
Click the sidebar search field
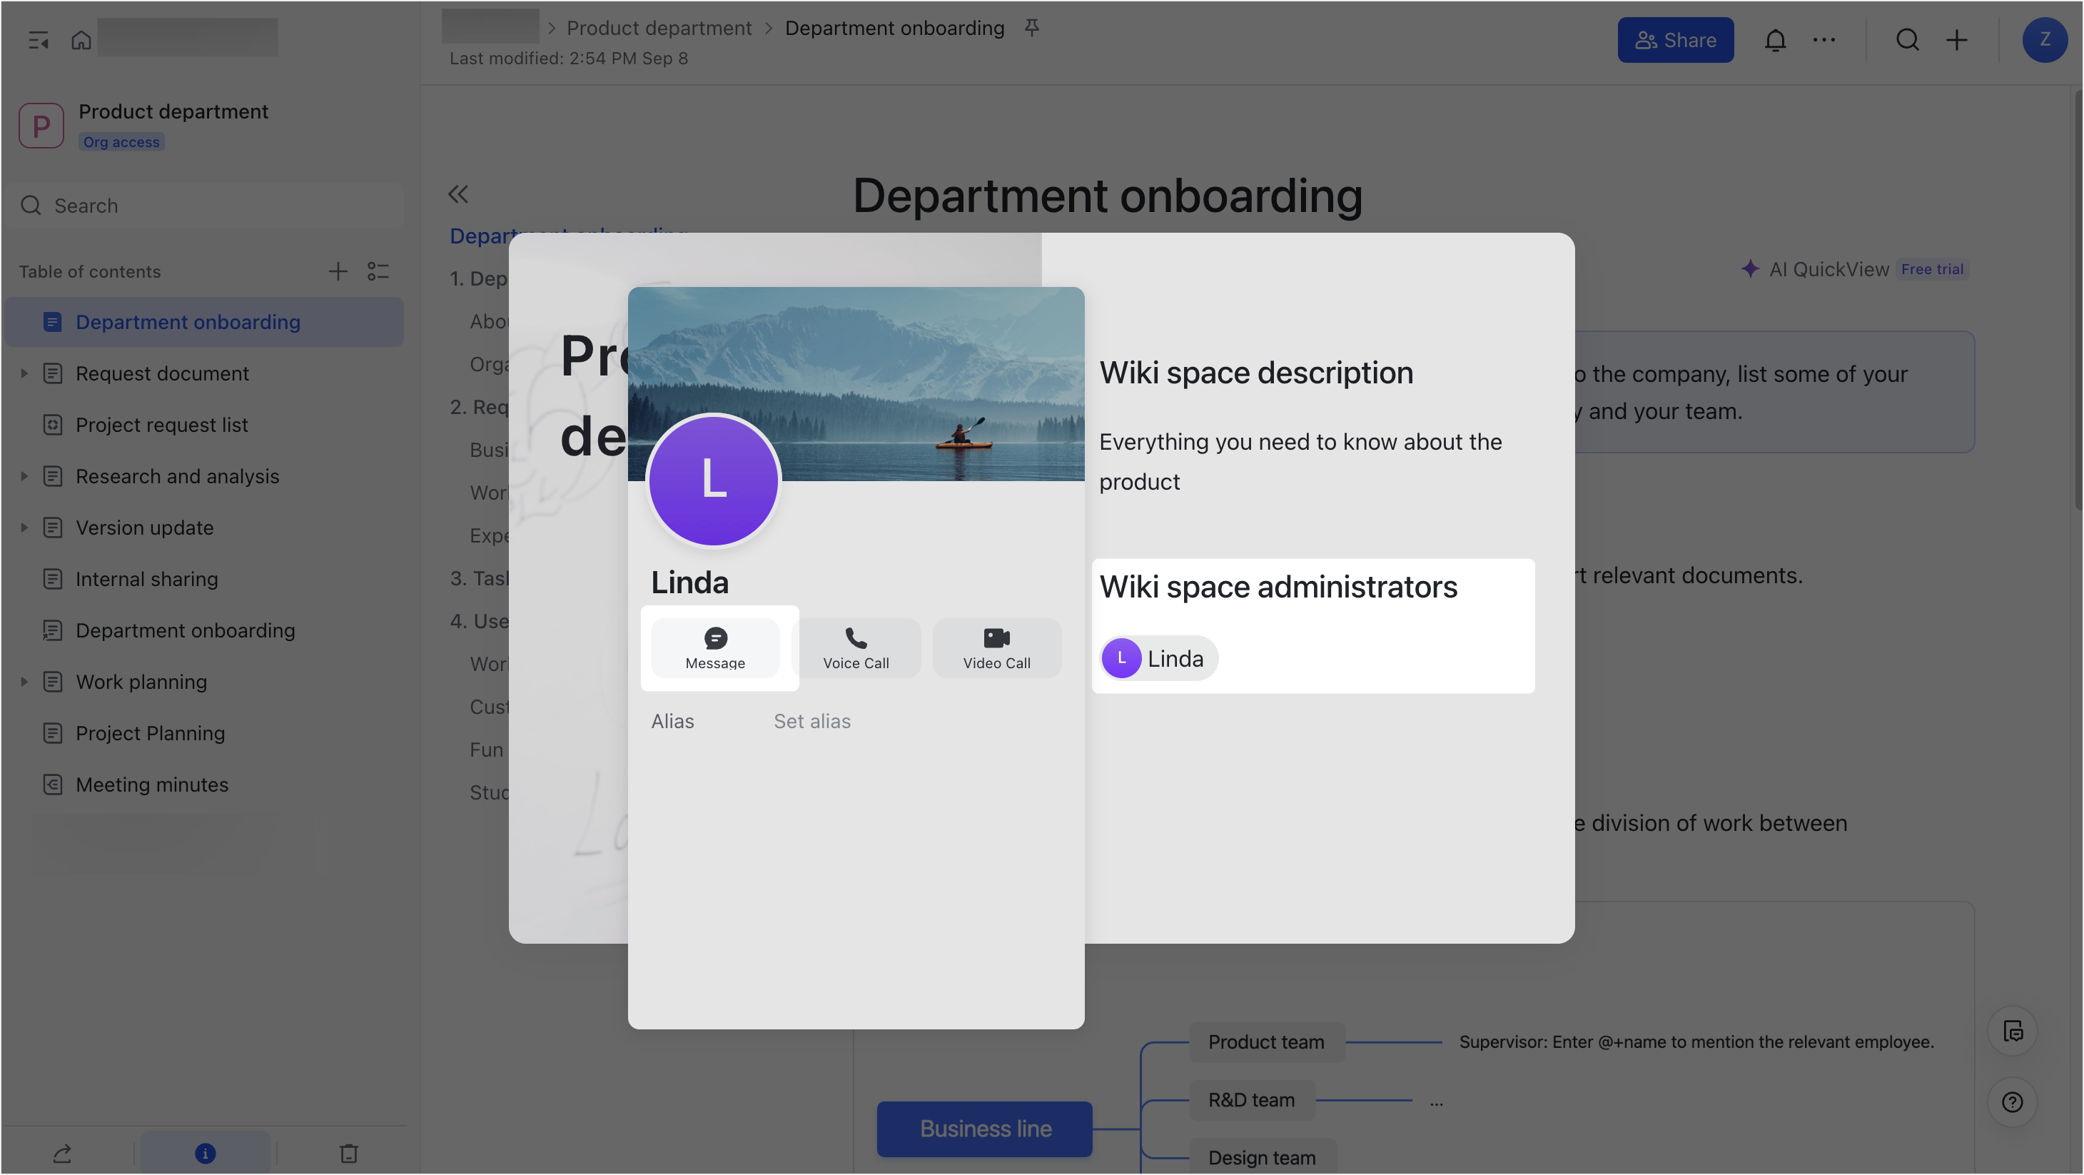pyautogui.click(x=204, y=206)
